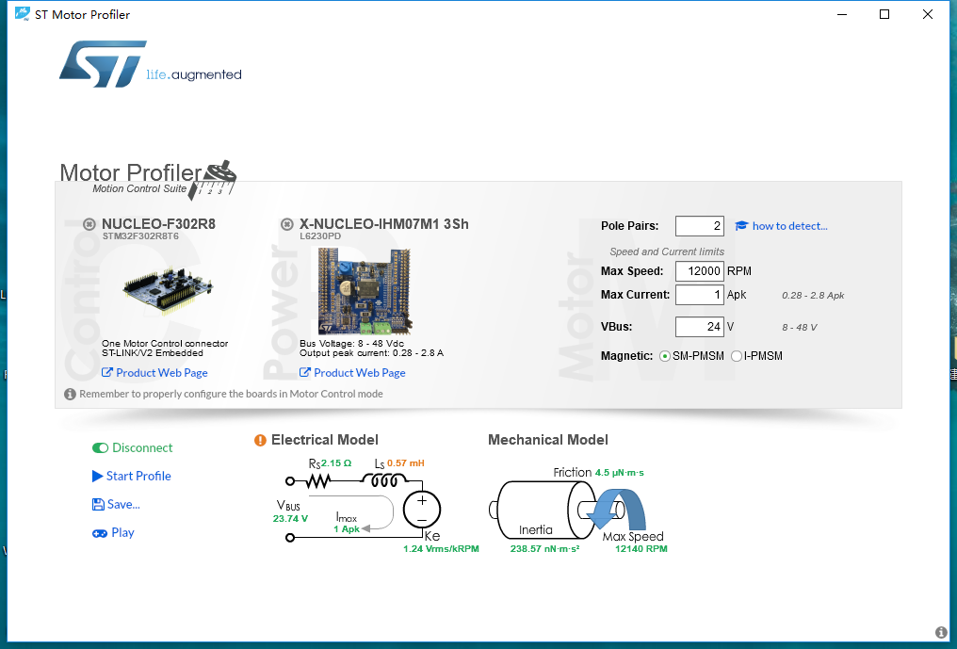Screen dimensions: 957x649
Task: Click the spinning-top icon beside Motor Profiler title
Action: (219, 172)
